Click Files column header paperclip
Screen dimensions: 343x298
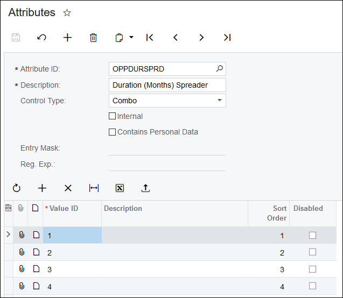20,208
